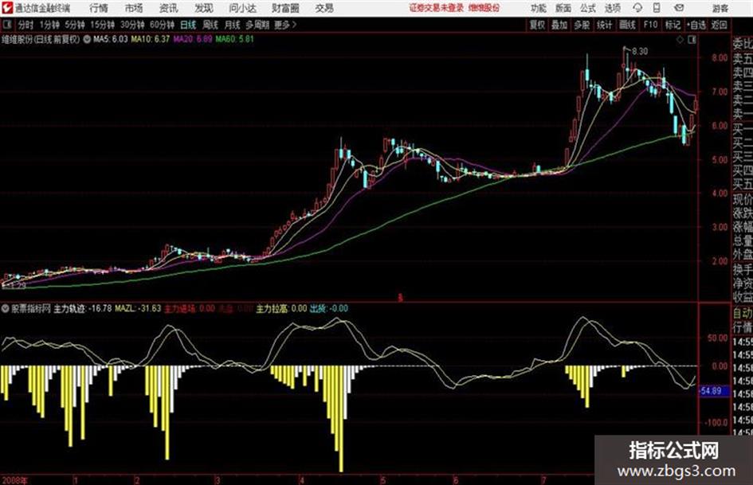This screenshot has width=753, height=485.
Task: Open the message envelope icon
Action: 679,8
